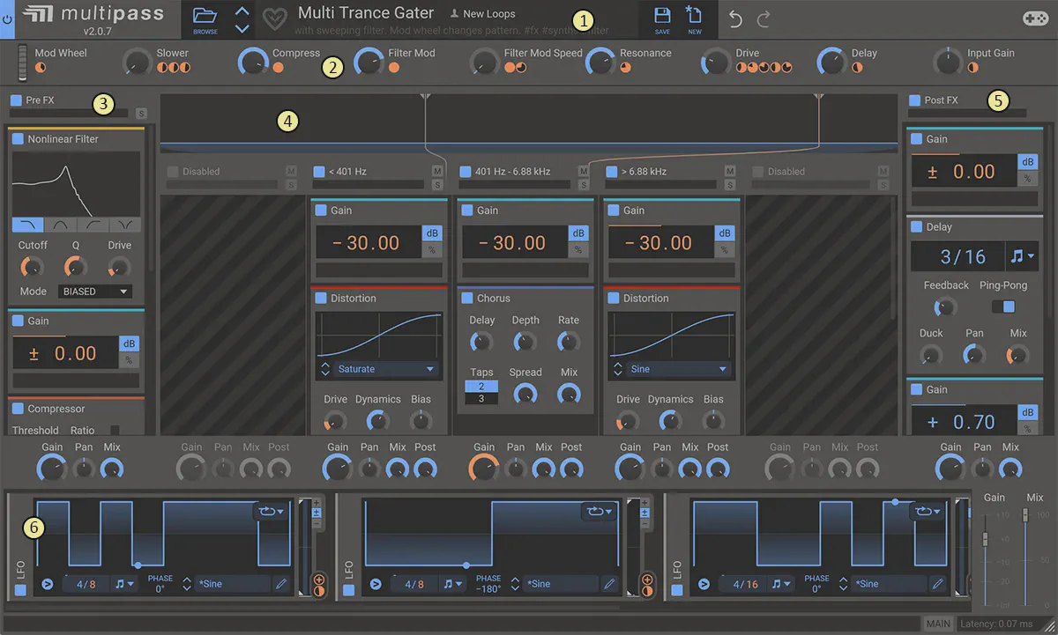
Task: Switch the -30.00 gain to percent units
Action: coord(432,250)
